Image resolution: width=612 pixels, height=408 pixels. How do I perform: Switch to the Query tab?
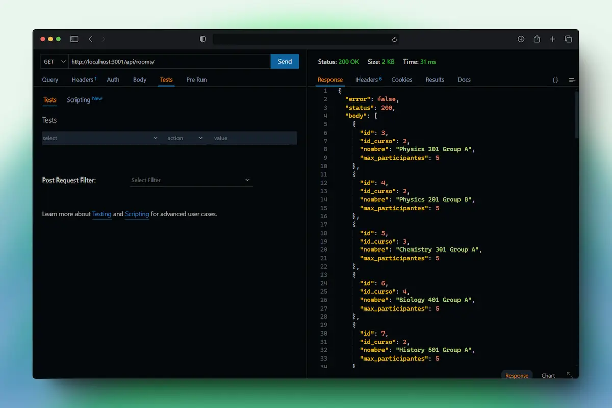coord(50,80)
